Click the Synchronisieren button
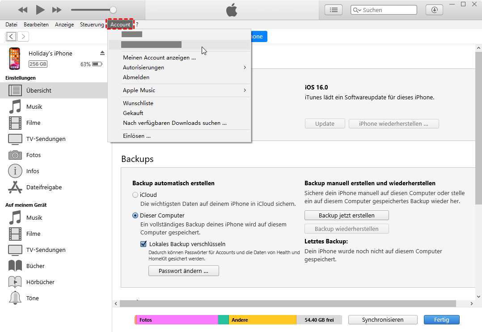The image size is (482, 332). (383, 319)
